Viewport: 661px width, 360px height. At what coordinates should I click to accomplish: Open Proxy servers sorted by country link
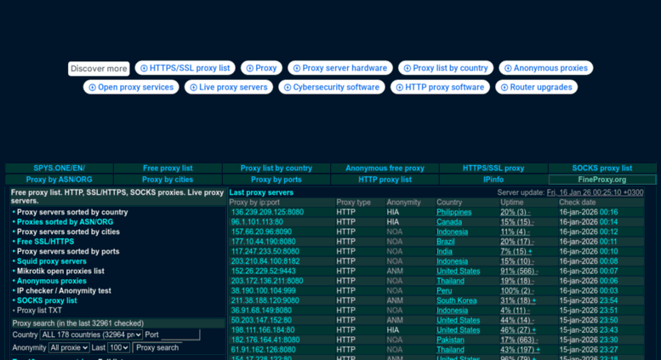point(72,212)
